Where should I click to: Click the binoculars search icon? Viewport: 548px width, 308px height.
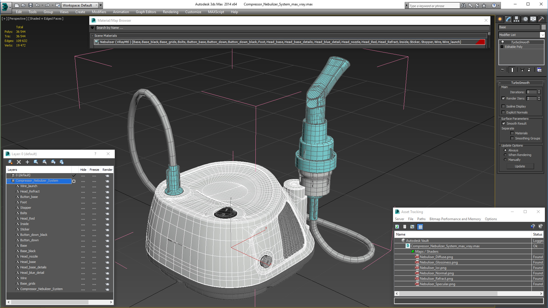(x=464, y=5)
